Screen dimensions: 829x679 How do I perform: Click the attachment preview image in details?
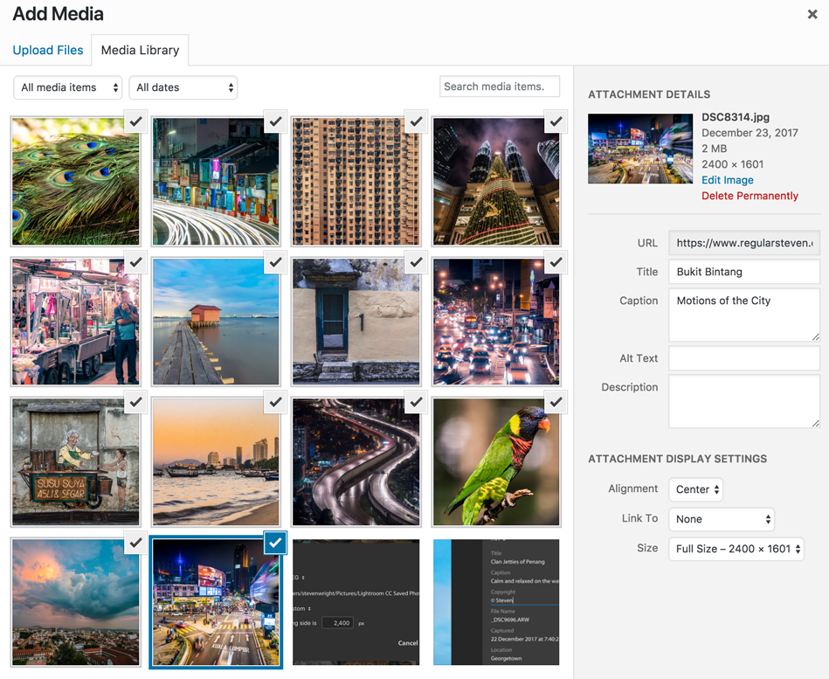coord(639,149)
